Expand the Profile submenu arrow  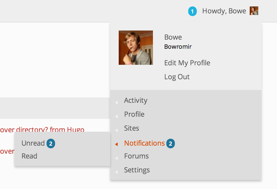click(x=116, y=116)
